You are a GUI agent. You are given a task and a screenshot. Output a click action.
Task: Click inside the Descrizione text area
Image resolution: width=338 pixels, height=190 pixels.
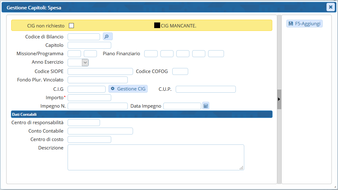(156, 157)
